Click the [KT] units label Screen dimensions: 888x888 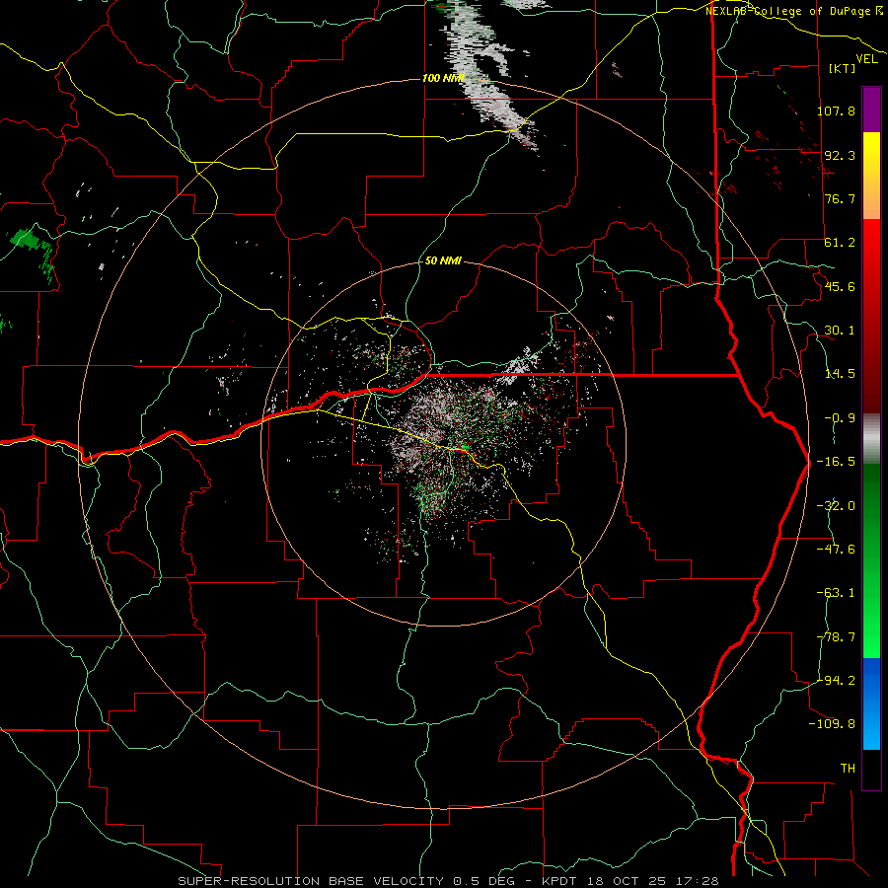[x=842, y=68]
